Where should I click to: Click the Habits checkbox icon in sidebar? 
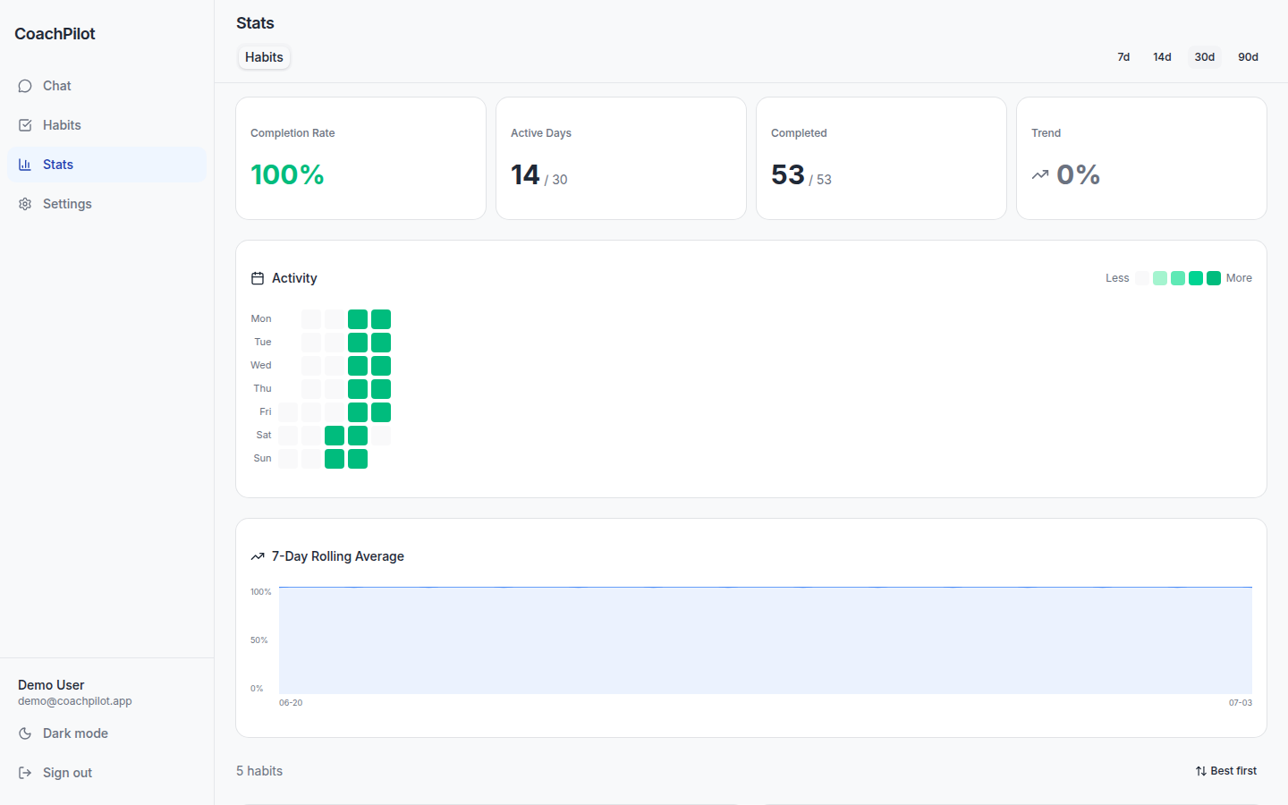[25, 125]
